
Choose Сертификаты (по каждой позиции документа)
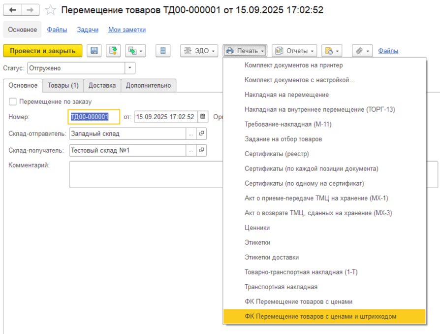pos(324,168)
